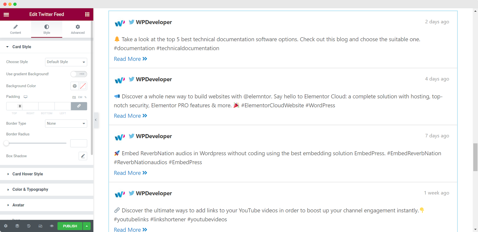Click the 'Edit Twitter Feed' panel title
The height and width of the screenshot is (232, 478).
[47, 14]
